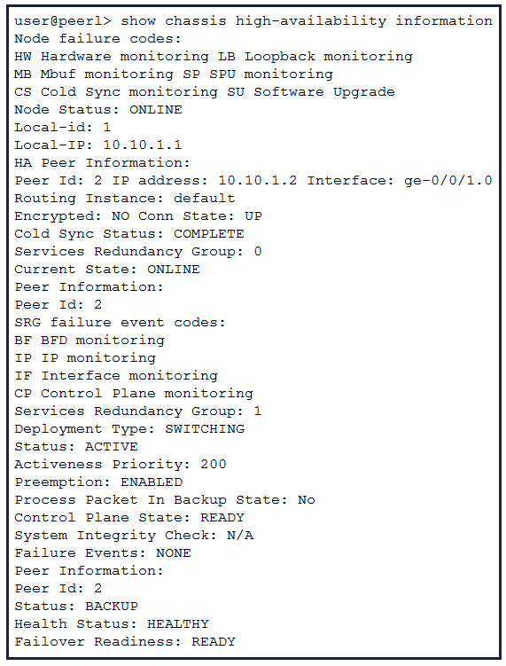Click the 'show chassis high-availability information' command text
This screenshot has width=506, height=666.
[307, 20]
